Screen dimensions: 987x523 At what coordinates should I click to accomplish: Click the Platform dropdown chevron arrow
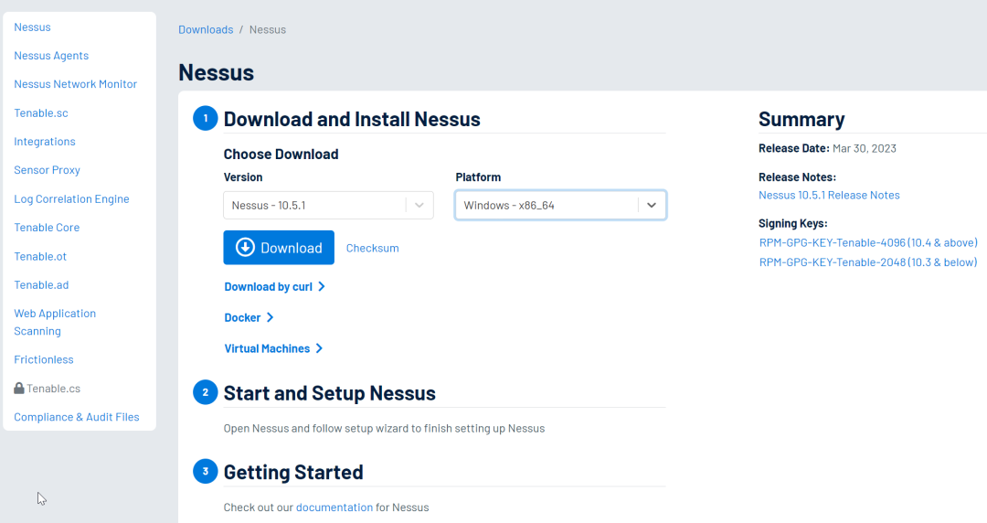(x=652, y=206)
